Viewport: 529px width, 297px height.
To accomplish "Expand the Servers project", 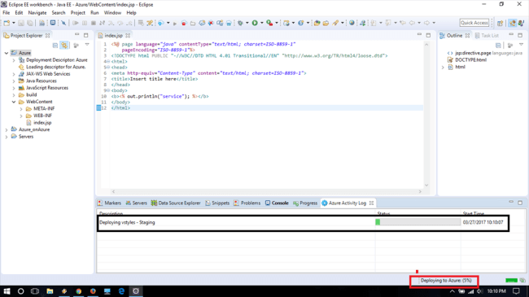I will (x=7, y=137).
